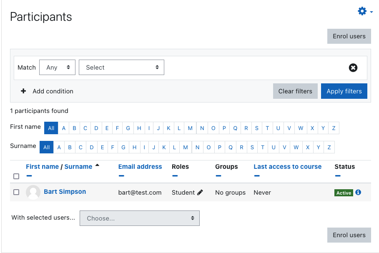The height and width of the screenshot is (253, 379).
Task: Click the plus icon for Add condition
Action: pos(23,91)
